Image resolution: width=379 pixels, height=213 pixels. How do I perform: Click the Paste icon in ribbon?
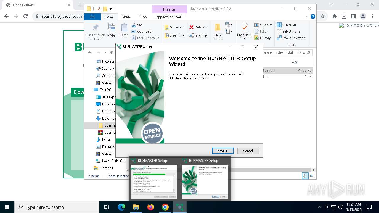[x=124, y=30]
